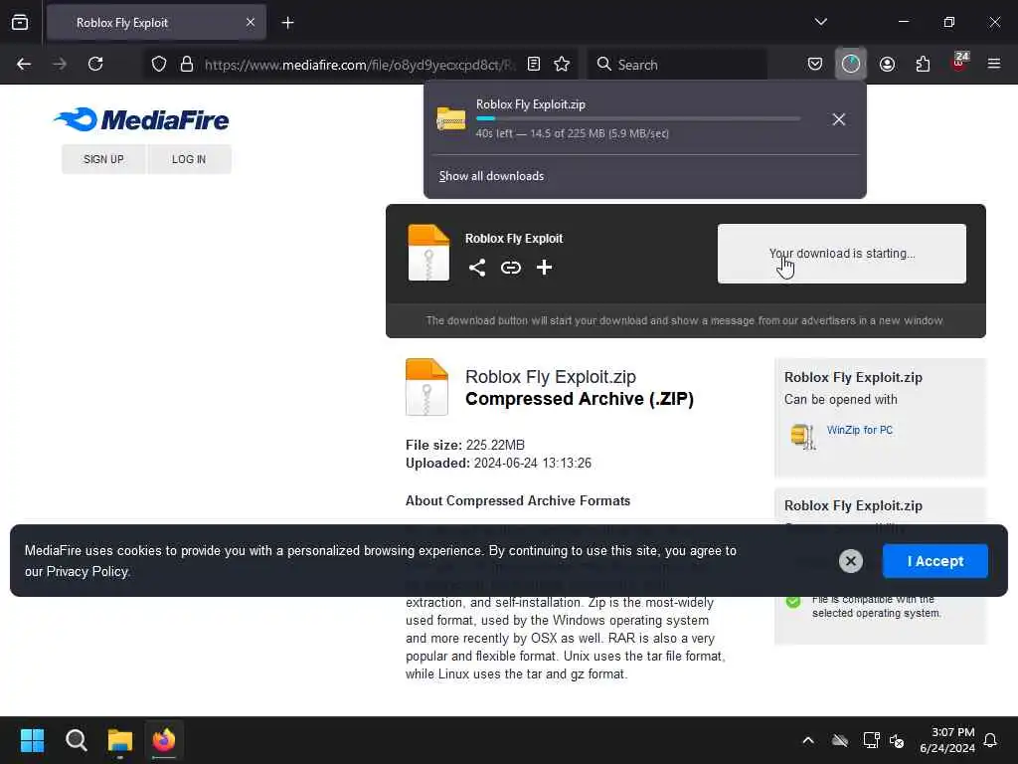1018x764 pixels.
Task: Click the I Accept button
Action: pos(934,561)
